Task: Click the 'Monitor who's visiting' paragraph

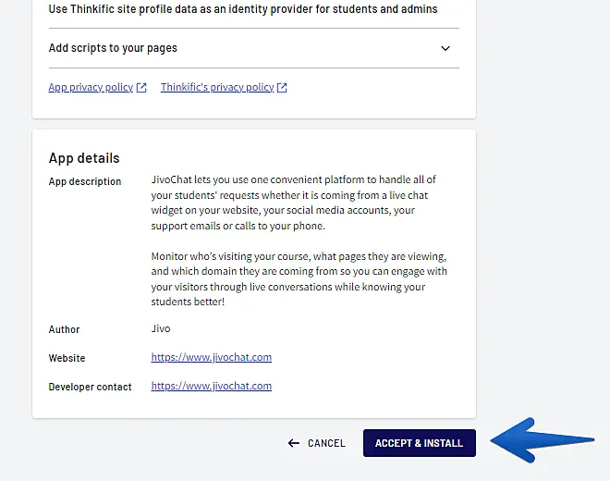Action: pyautogui.click(x=299, y=278)
